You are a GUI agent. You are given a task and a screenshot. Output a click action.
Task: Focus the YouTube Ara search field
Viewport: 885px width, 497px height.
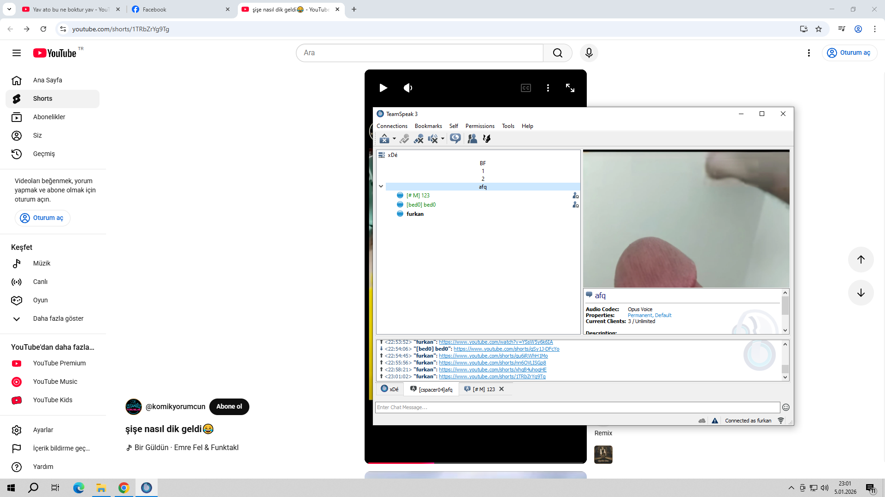pos(419,53)
